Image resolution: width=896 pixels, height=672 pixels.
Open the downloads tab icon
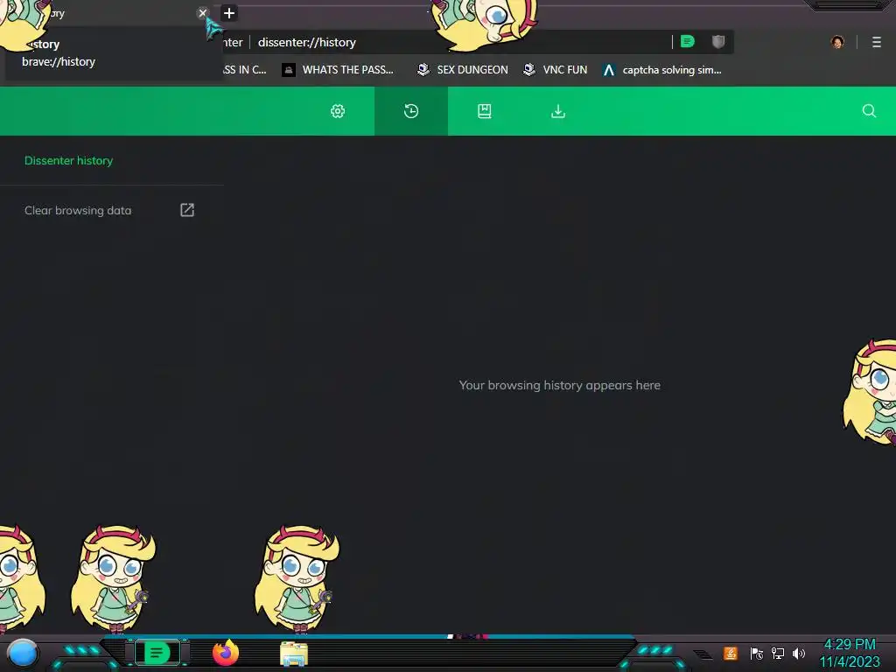click(558, 111)
